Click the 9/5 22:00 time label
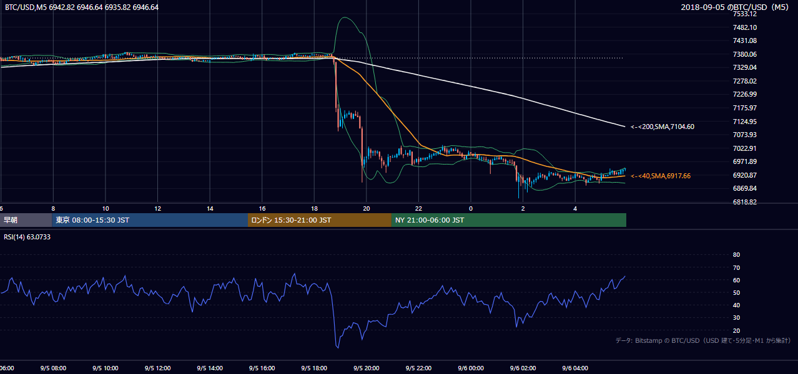The width and height of the screenshot is (798, 374). tap(419, 368)
